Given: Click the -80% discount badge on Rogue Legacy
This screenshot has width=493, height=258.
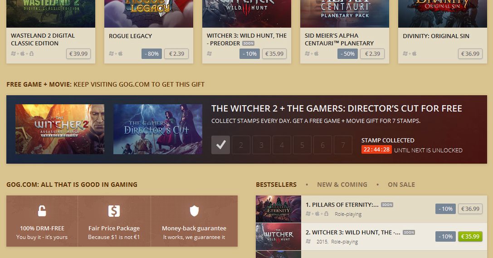Looking at the screenshot, I should tap(151, 54).
